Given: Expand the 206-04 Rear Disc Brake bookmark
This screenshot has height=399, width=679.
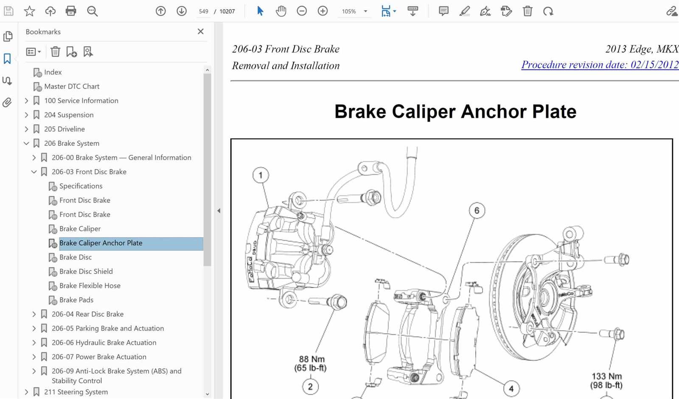Looking at the screenshot, I should coord(34,314).
